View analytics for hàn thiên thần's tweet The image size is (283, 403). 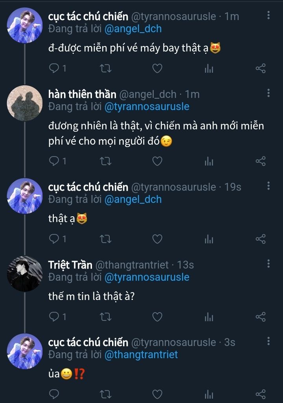[x=209, y=161]
